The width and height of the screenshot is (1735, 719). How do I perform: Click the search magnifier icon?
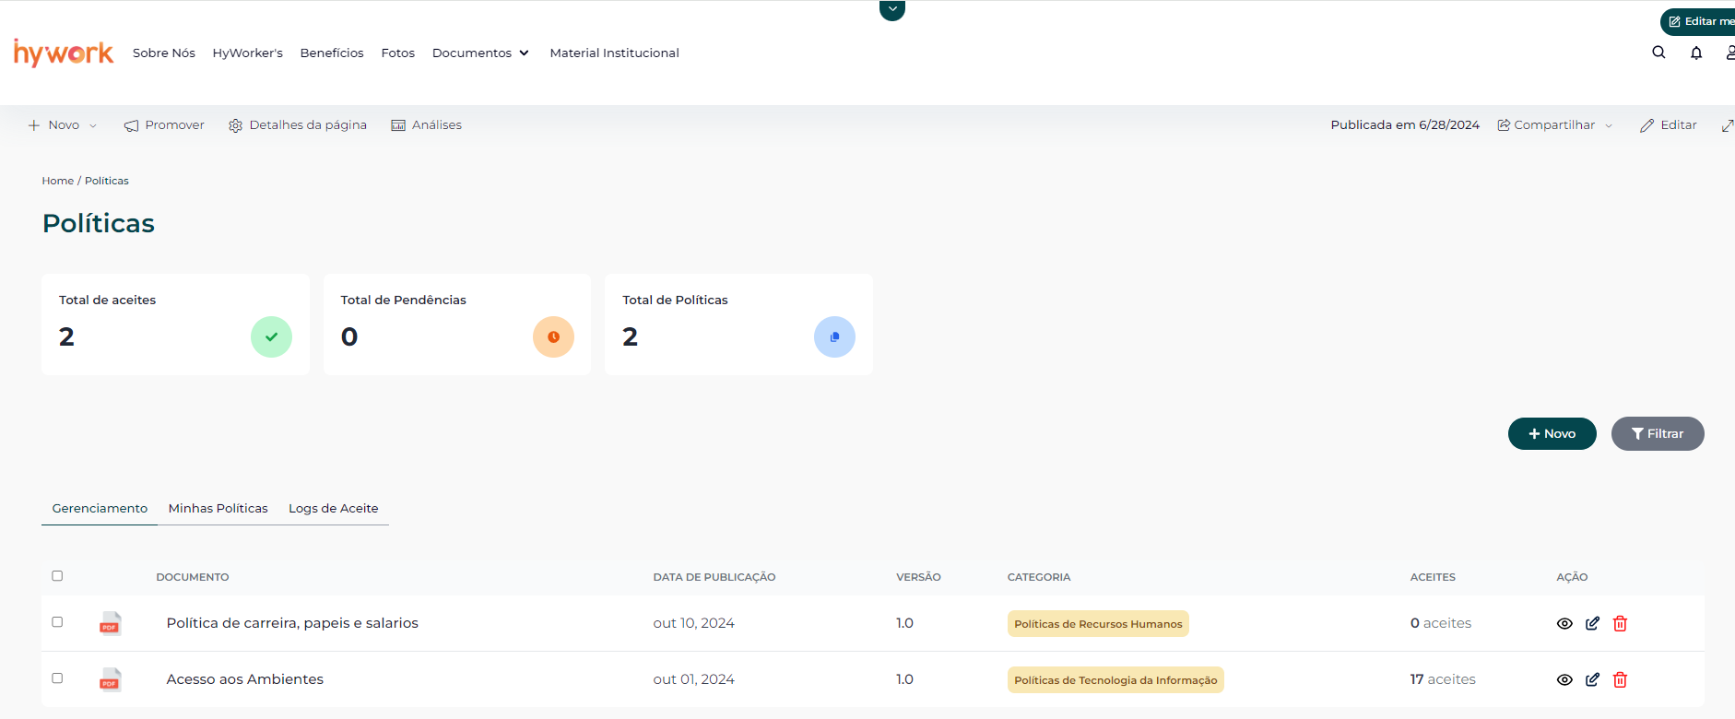point(1658,53)
